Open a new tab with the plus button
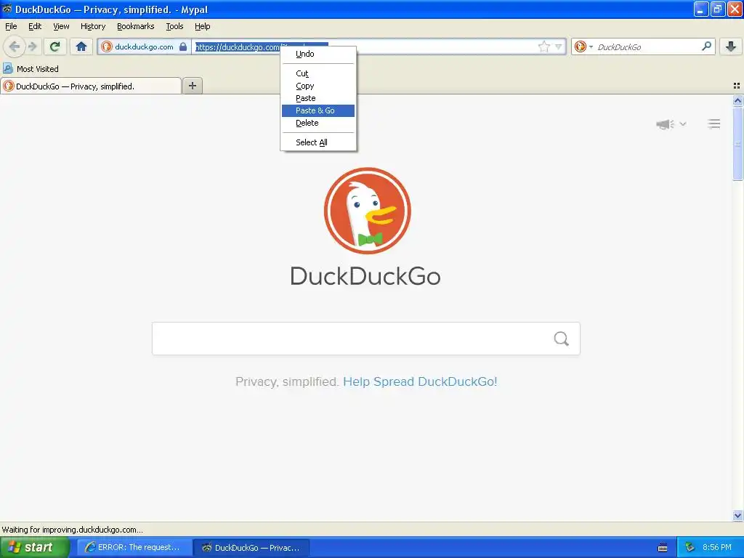 point(192,86)
